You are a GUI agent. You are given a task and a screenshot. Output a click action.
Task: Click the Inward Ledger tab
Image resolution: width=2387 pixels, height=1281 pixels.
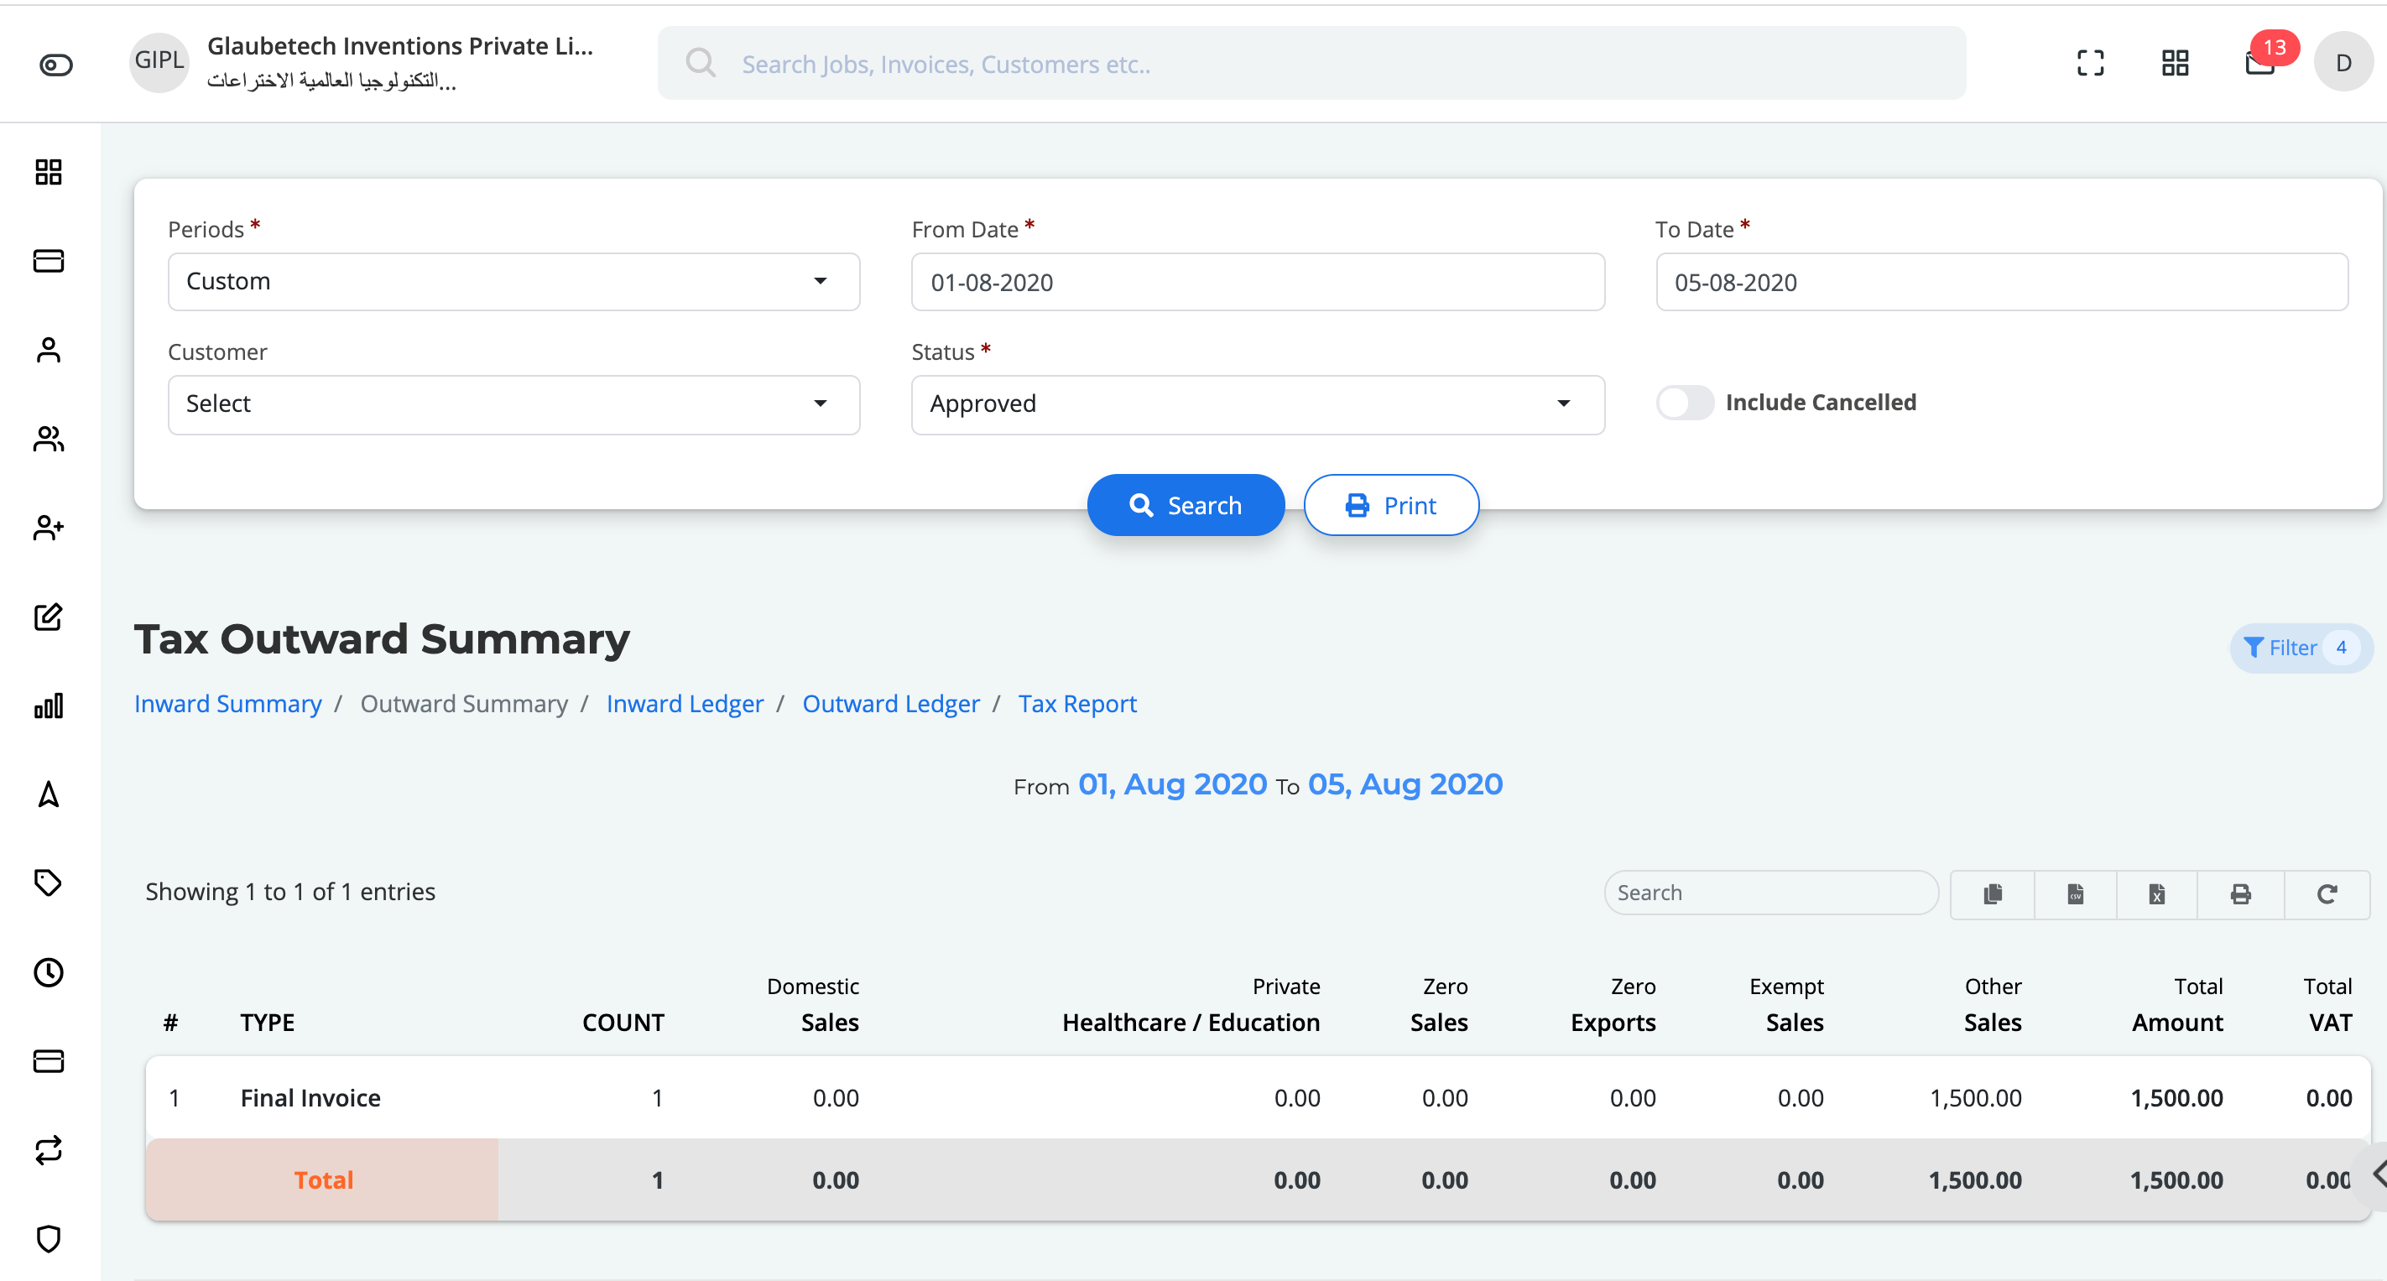point(684,702)
